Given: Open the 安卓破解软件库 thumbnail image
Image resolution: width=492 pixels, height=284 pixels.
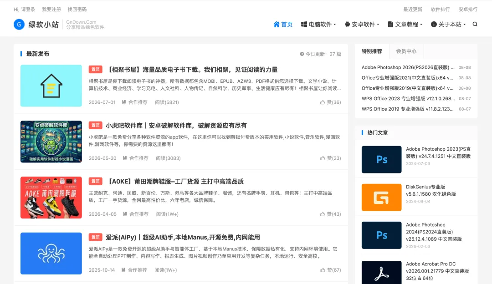Looking at the screenshot, I should [51, 142].
